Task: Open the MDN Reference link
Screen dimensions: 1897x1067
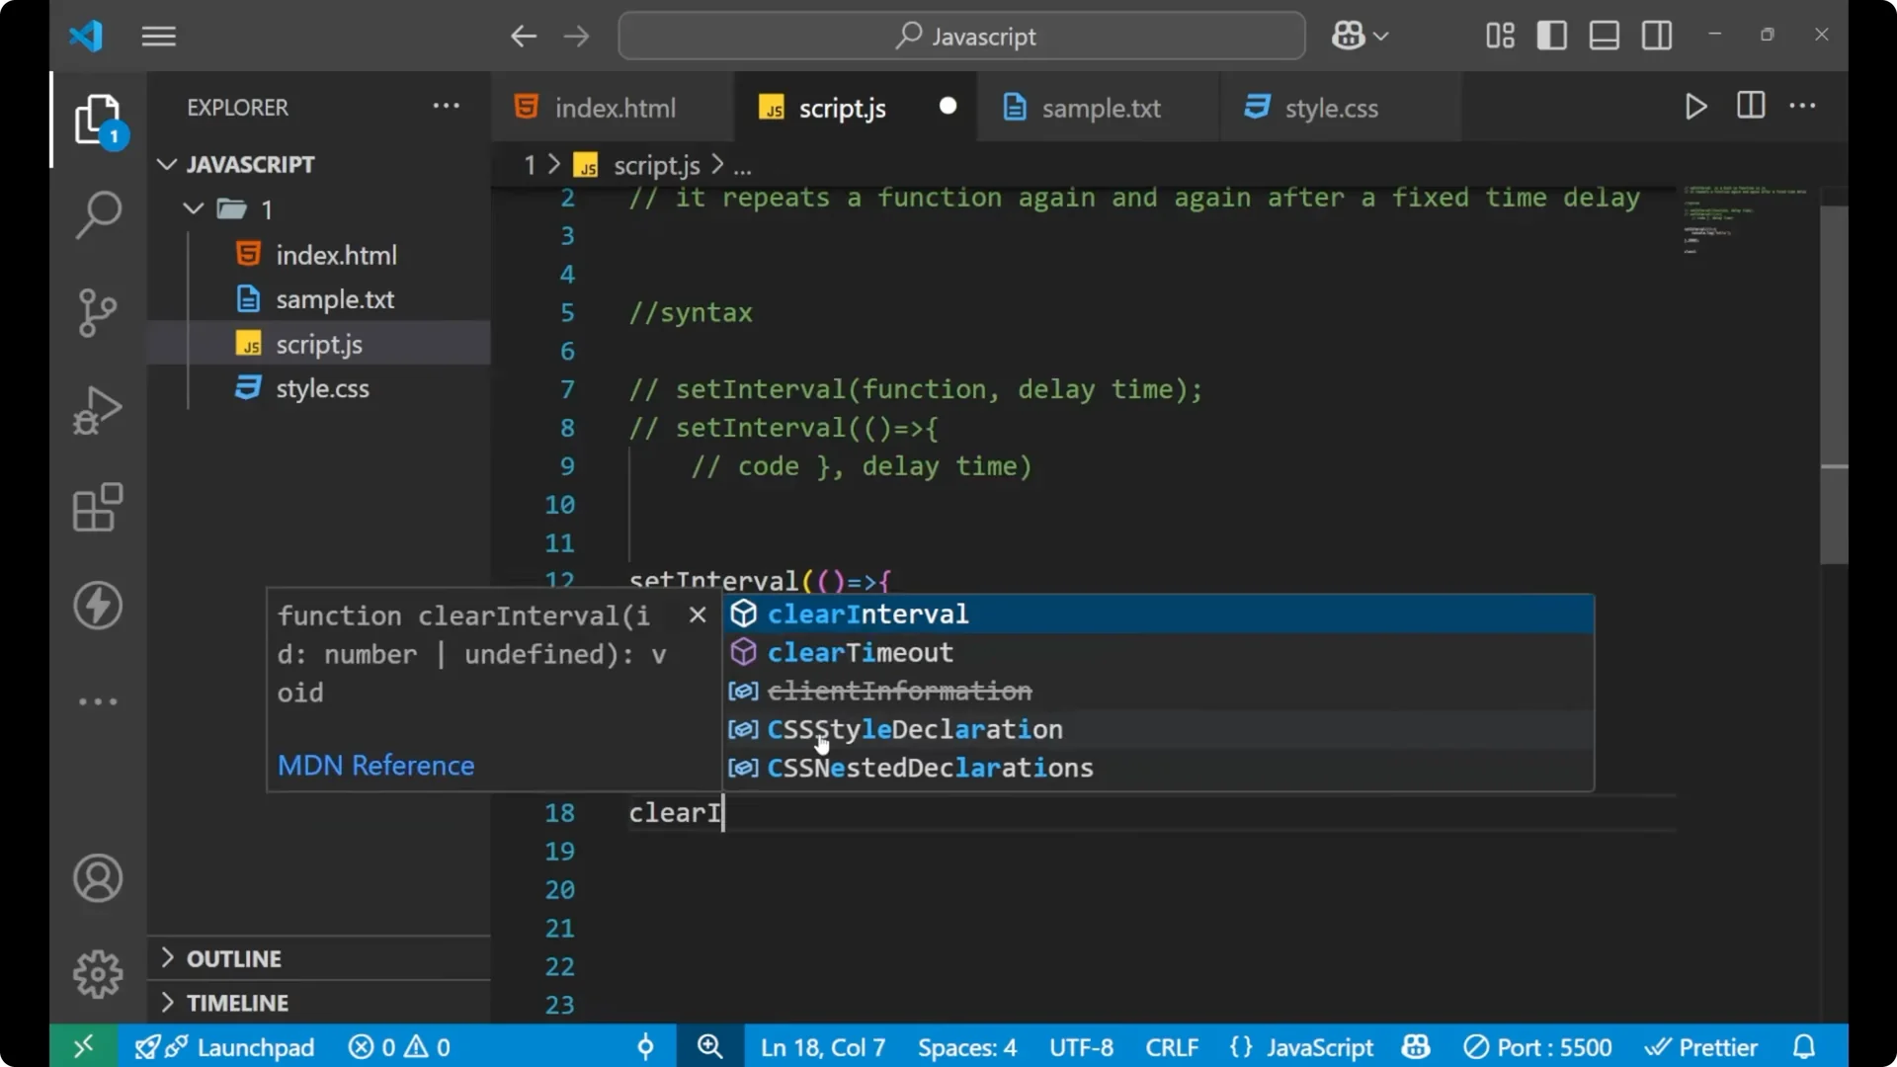Action: [375, 766]
